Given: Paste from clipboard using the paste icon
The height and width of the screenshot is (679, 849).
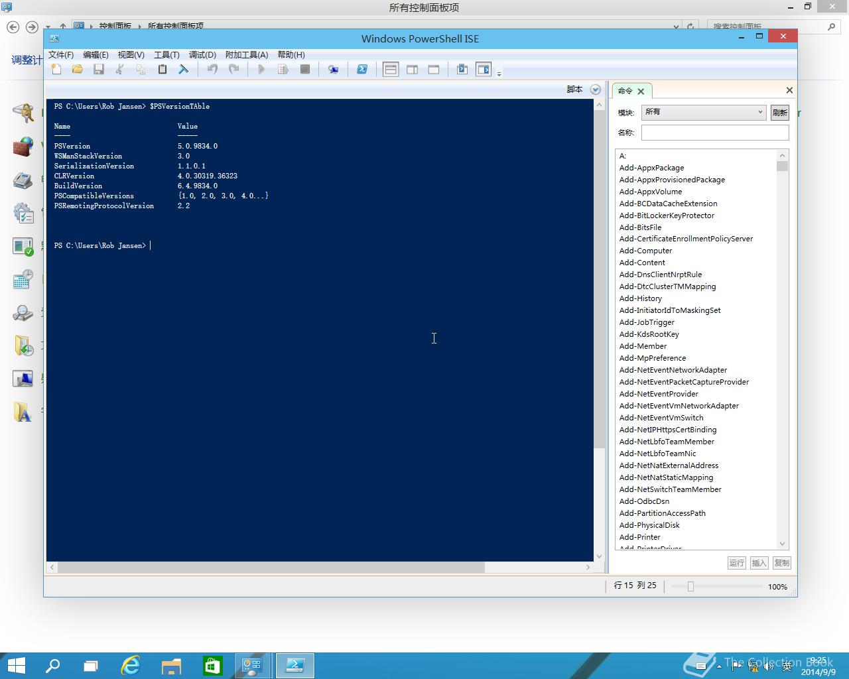Looking at the screenshot, I should click(x=162, y=69).
